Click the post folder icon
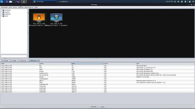Image resolution: width=195 pixels, height=109 pixels. 3,16
